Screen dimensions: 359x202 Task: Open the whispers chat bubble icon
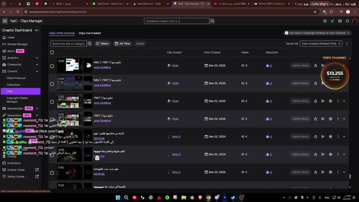pyautogui.click(x=347, y=21)
